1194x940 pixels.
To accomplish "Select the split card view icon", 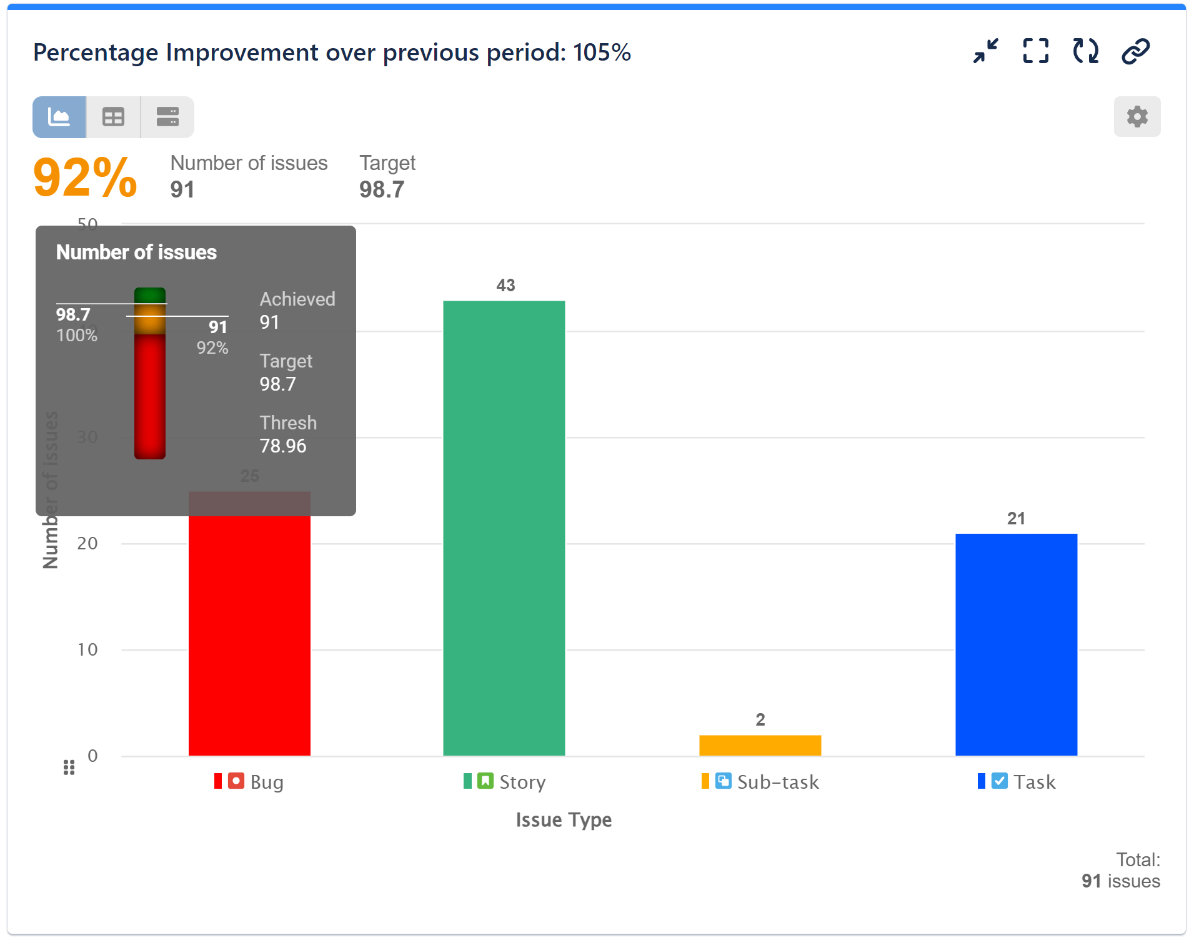I will tap(167, 117).
